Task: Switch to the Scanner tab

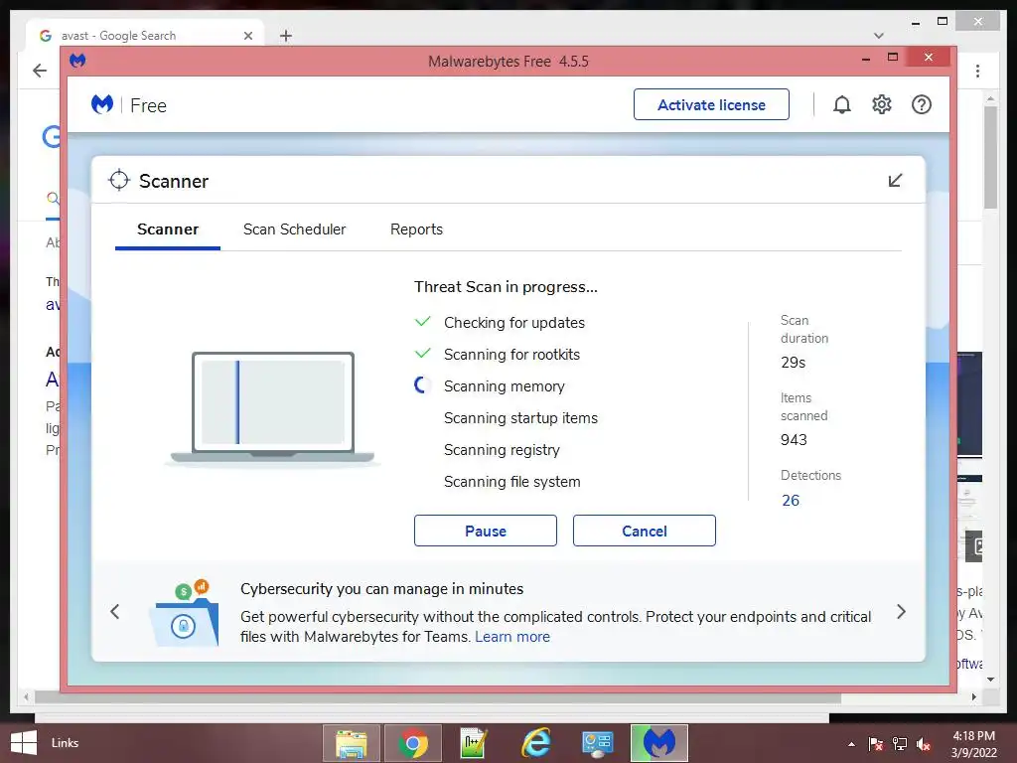Action: pyautogui.click(x=167, y=229)
